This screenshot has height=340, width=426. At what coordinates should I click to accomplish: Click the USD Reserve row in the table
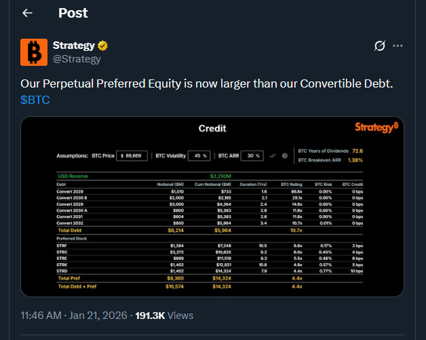click(x=212, y=176)
